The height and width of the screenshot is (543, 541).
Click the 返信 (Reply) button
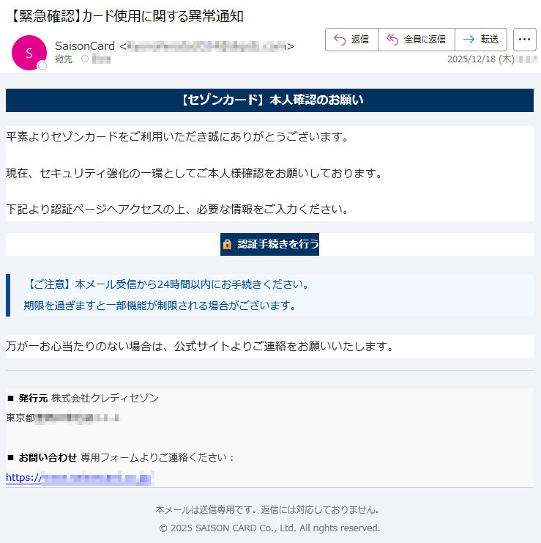351,40
